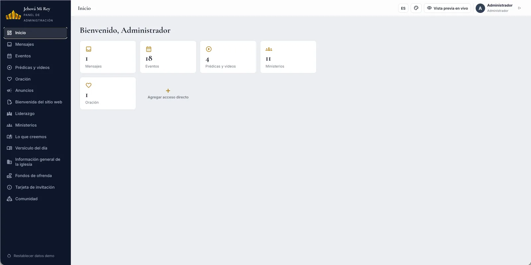
Task: Open the Ministerios card showing 11
Action: point(288,57)
